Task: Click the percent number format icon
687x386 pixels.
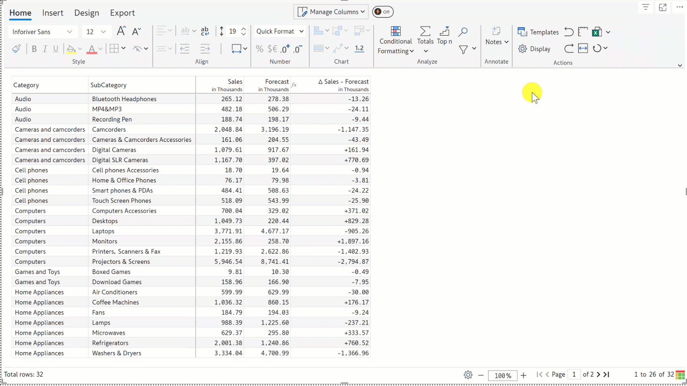Action: pyautogui.click(x=259, y=49)
